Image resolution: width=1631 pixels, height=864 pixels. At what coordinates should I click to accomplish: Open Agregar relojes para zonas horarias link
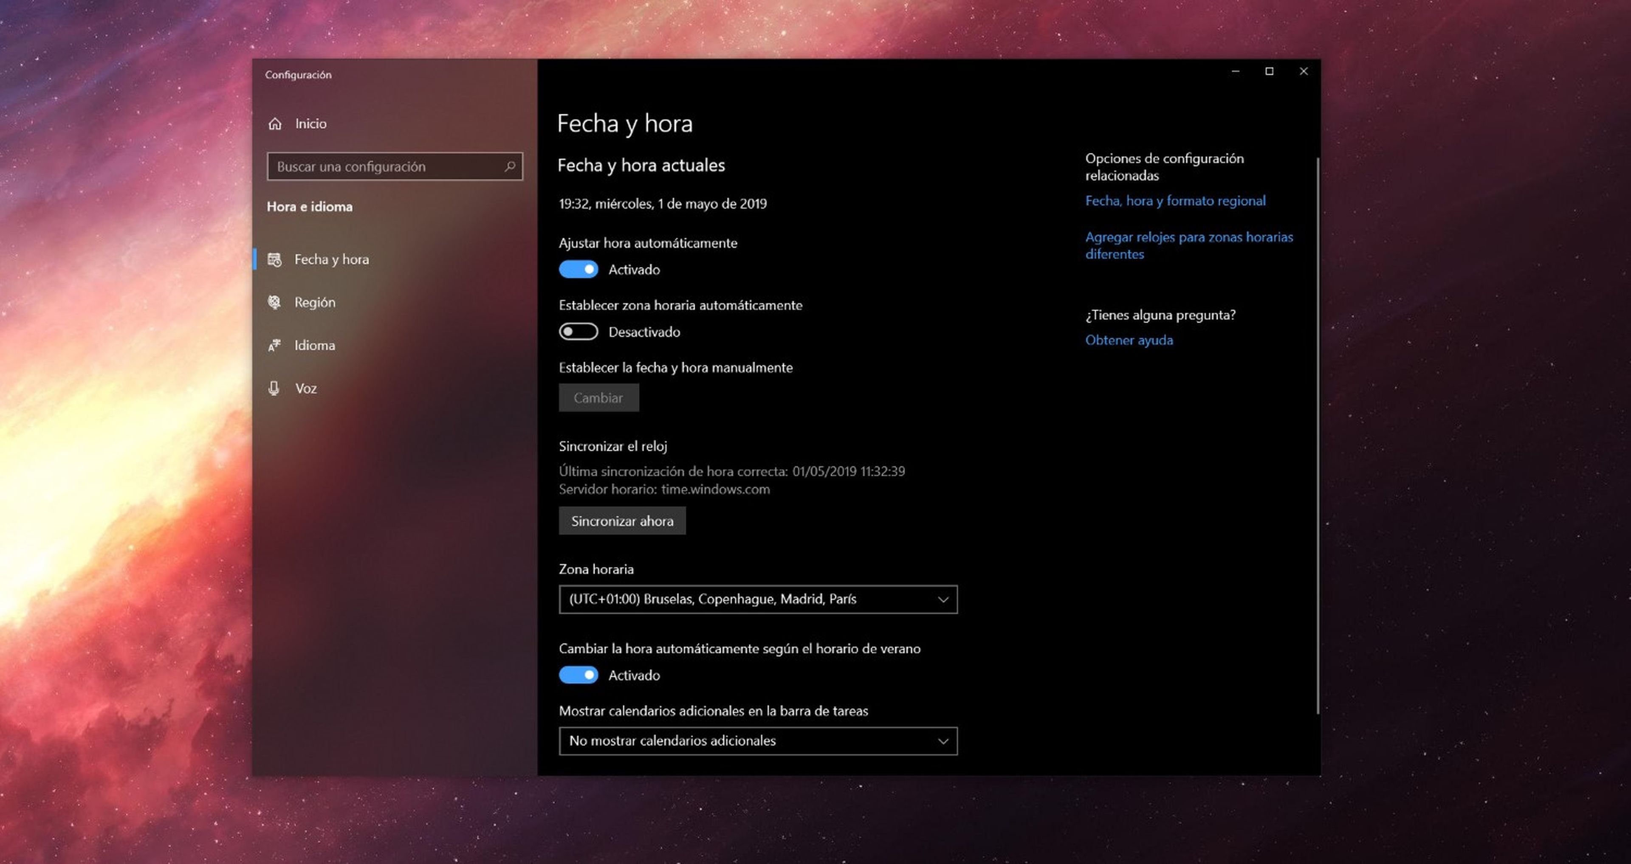[x=1189, y=245]
